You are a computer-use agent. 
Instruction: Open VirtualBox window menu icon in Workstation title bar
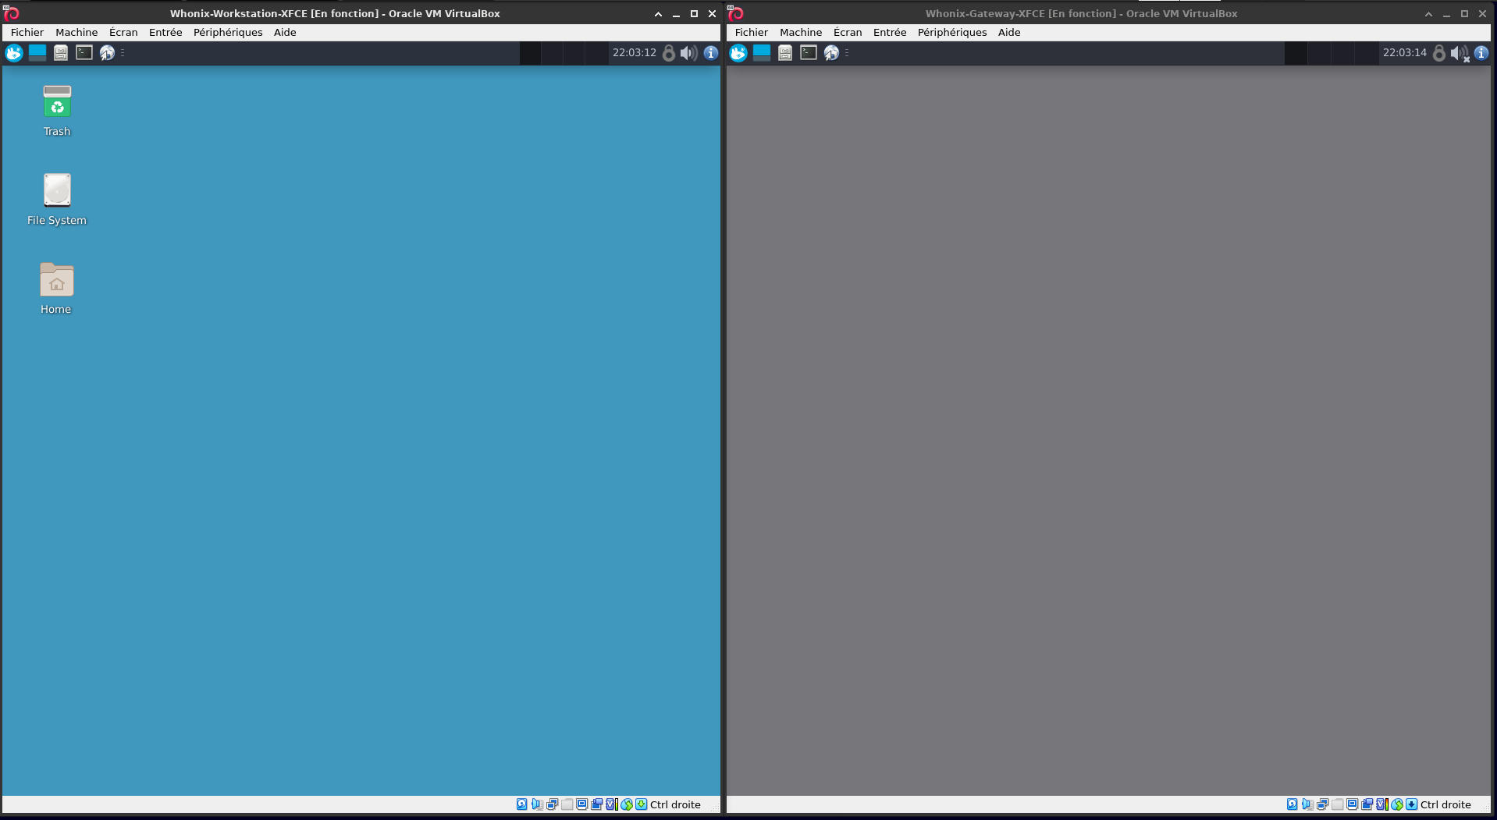click(x=11, y=13)
